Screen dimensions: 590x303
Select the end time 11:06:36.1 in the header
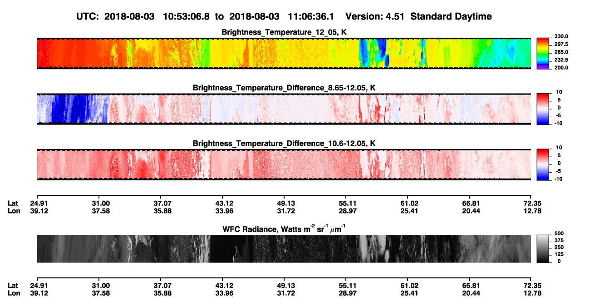click(x=311, y=17)
